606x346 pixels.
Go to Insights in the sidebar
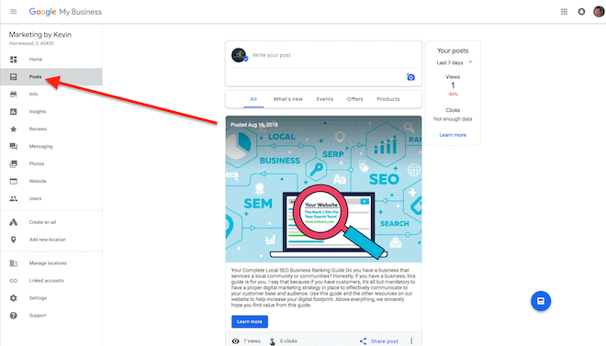point(51,112)
